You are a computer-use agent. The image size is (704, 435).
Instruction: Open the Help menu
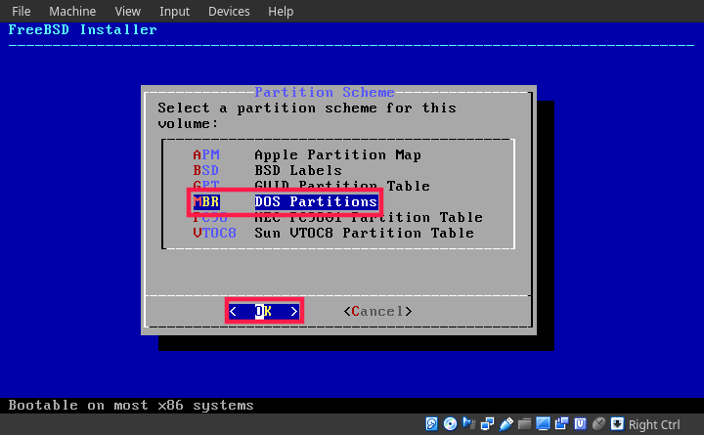pos(281,11)
